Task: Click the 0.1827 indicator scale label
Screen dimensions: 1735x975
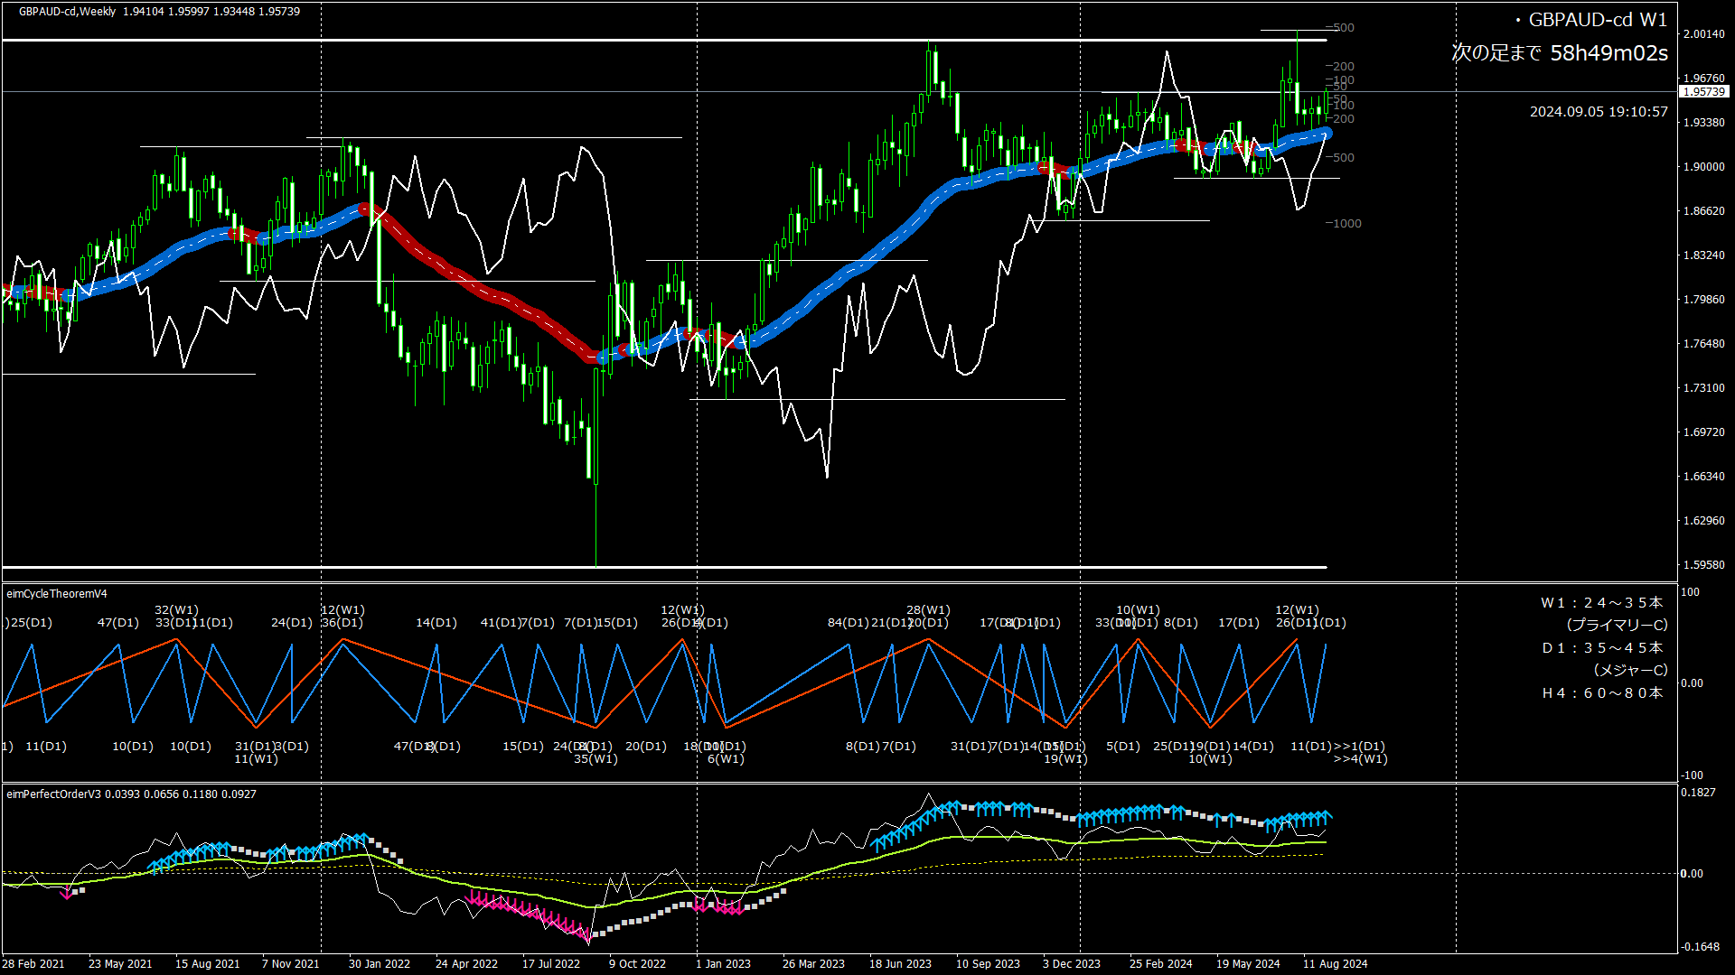Action: pos(1697,793)
